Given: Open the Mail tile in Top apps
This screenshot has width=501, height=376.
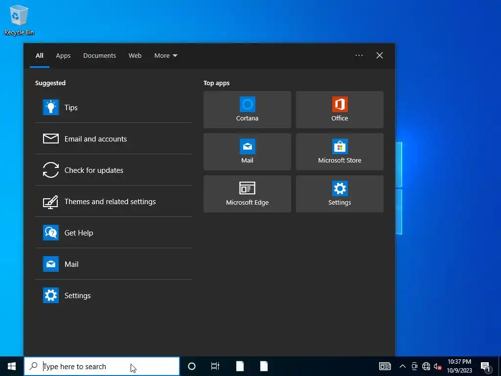Looking at the screenshot, I should (x=247, y=152).
